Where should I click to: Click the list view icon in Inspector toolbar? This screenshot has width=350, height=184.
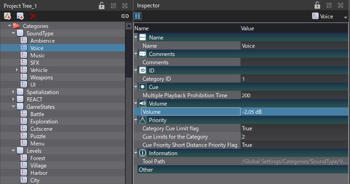coord(138,16)
